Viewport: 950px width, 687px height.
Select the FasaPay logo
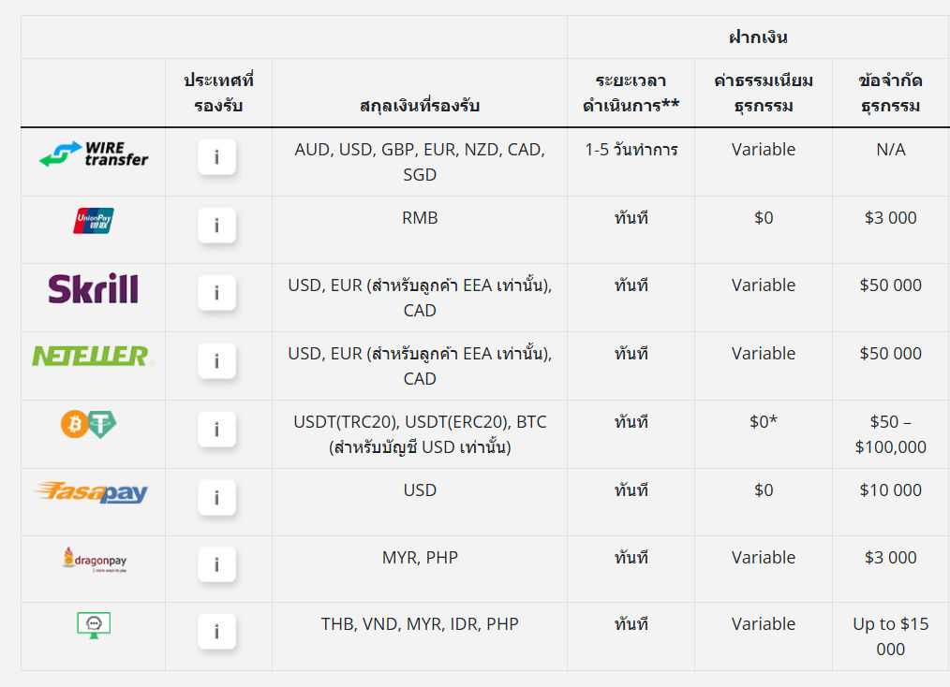91,492
